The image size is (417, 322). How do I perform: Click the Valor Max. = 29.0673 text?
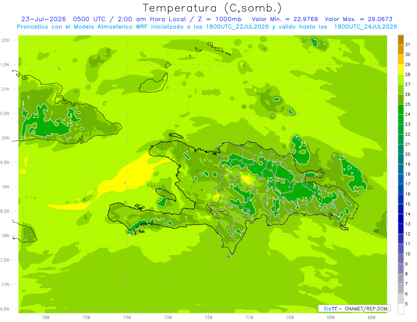point(359,19)
